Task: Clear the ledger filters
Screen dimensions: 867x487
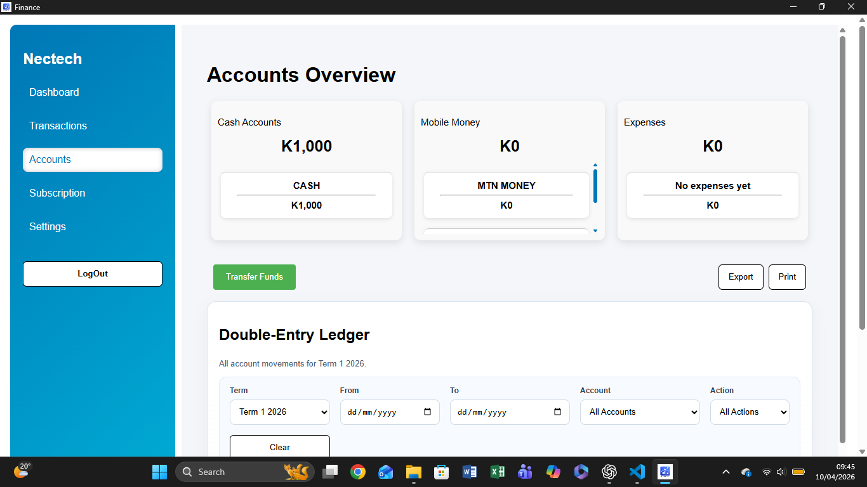Action: (279, 446)
